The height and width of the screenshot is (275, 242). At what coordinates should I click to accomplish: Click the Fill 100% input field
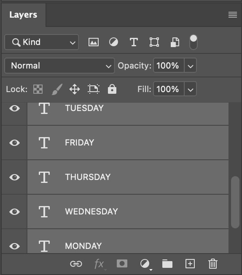169,89
